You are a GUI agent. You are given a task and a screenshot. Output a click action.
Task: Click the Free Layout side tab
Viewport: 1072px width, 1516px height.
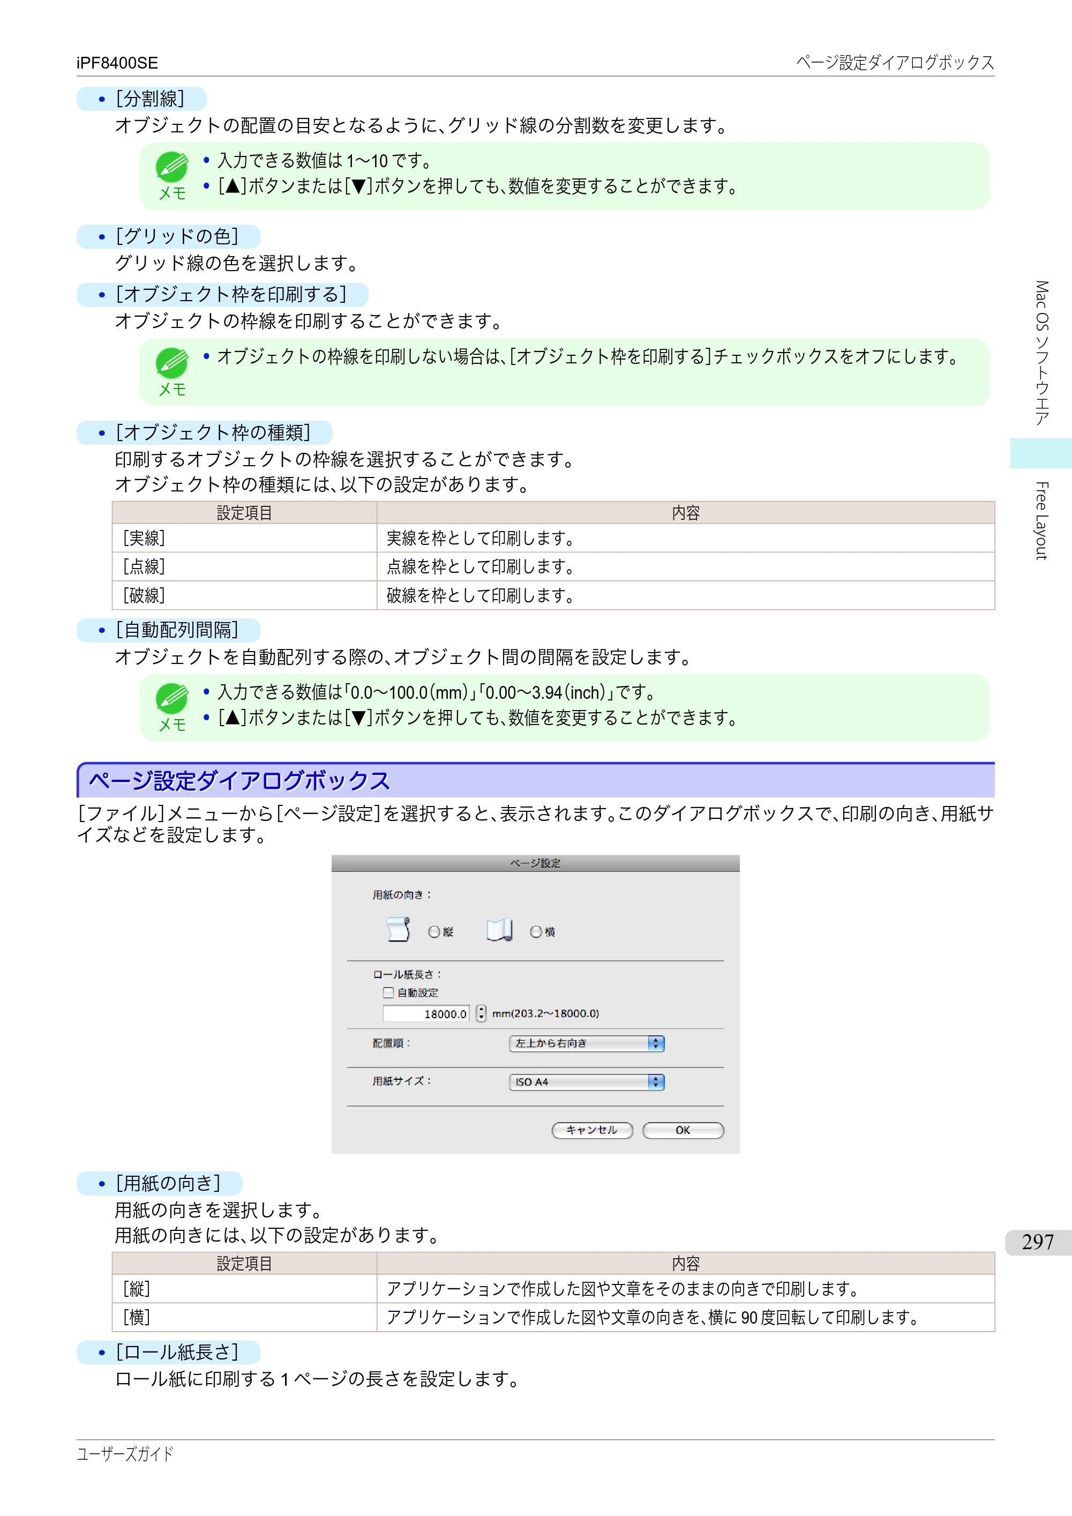click(x=1041, y=521)
